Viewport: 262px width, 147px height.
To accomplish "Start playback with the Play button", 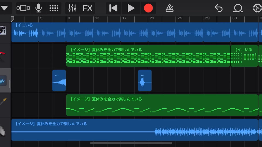I will pyautogui.click(x=131, y=8).
